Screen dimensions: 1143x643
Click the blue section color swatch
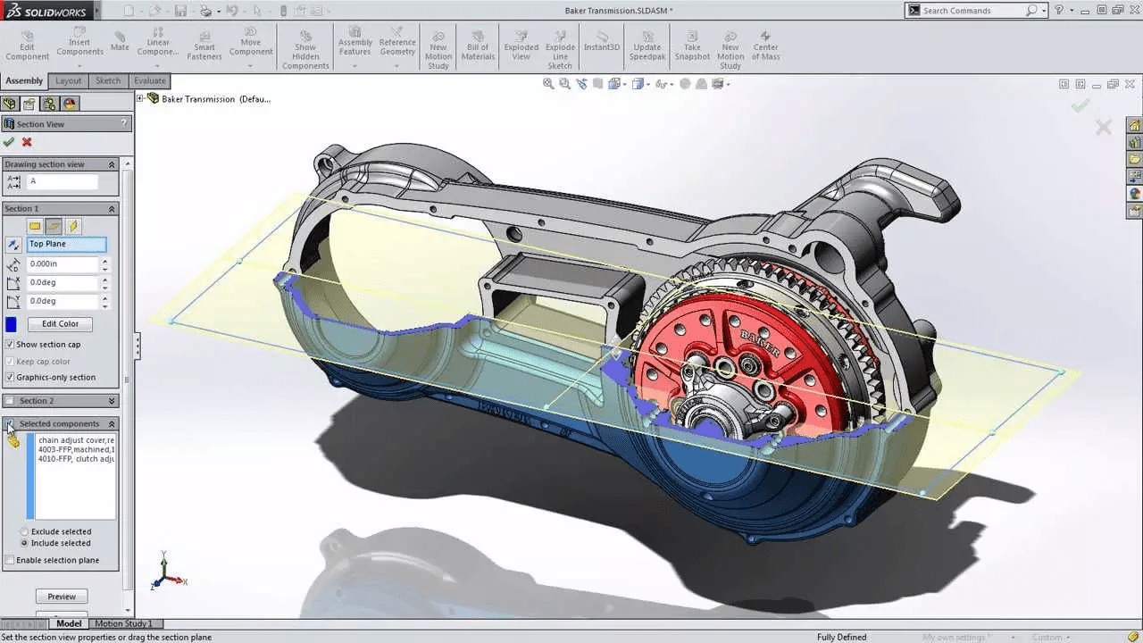coord(11,323)
